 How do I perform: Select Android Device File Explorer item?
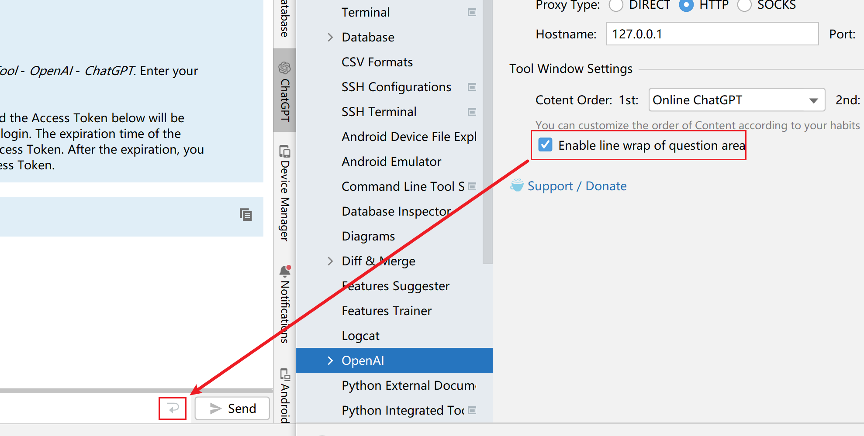coord(409,137)
